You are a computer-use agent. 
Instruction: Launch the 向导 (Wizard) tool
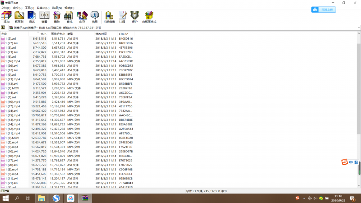pos(82,17)
